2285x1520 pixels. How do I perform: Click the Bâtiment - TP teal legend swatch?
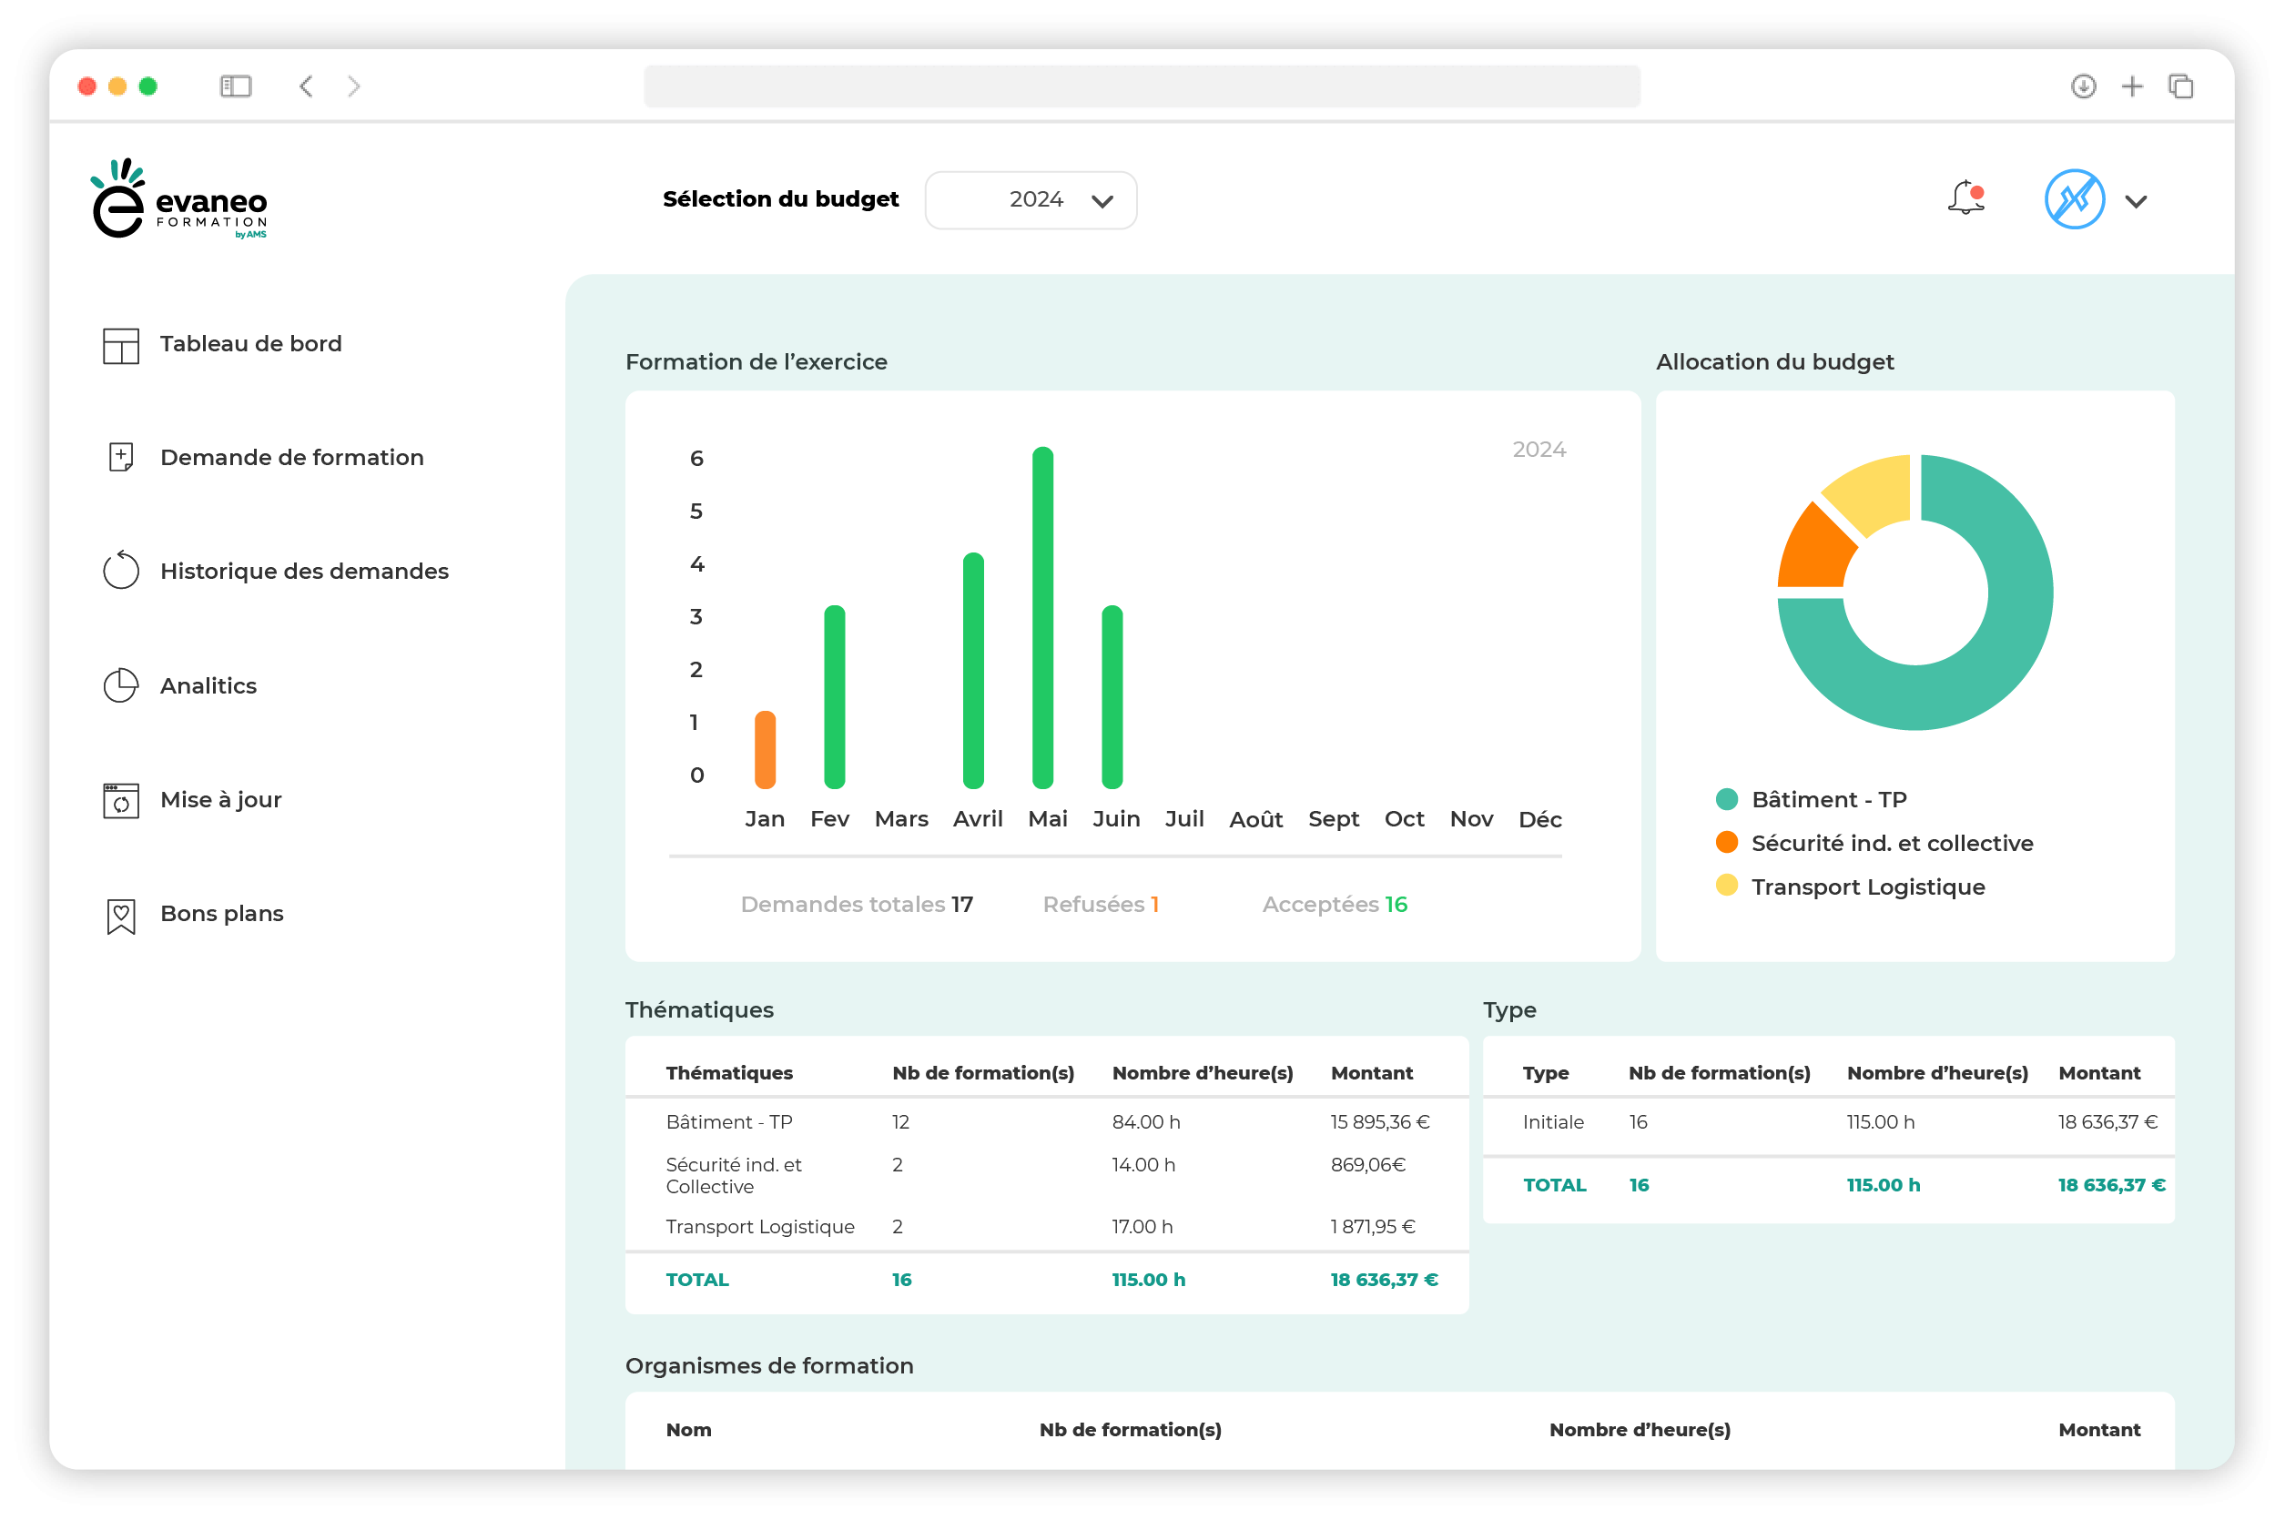coord(1726,799)
